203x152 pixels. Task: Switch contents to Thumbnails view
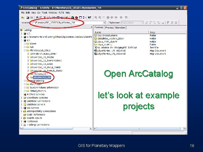click(62, 17)
